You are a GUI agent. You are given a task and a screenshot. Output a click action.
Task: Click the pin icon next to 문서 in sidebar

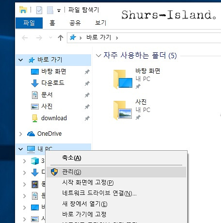[x=87, y=95]
